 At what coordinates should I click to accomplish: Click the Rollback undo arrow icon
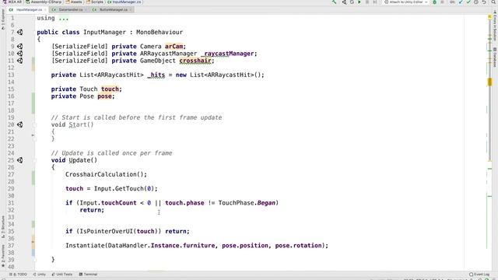484,2
